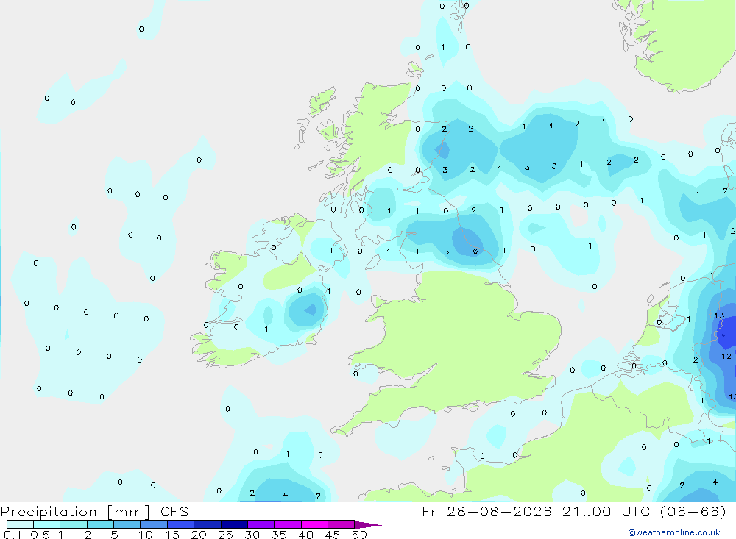
Task: Click the 'Precipitation [mm]' title text
Action: point(76,511)
